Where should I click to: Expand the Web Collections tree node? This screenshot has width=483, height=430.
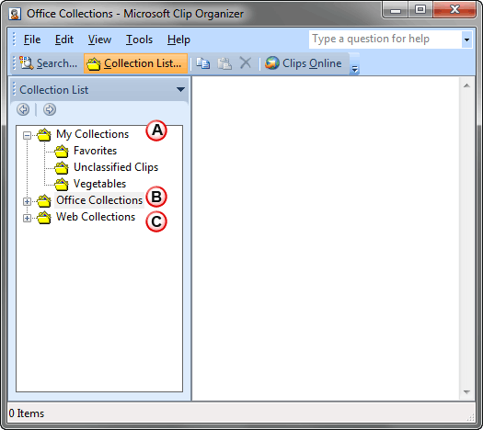[x=27, y=218]
